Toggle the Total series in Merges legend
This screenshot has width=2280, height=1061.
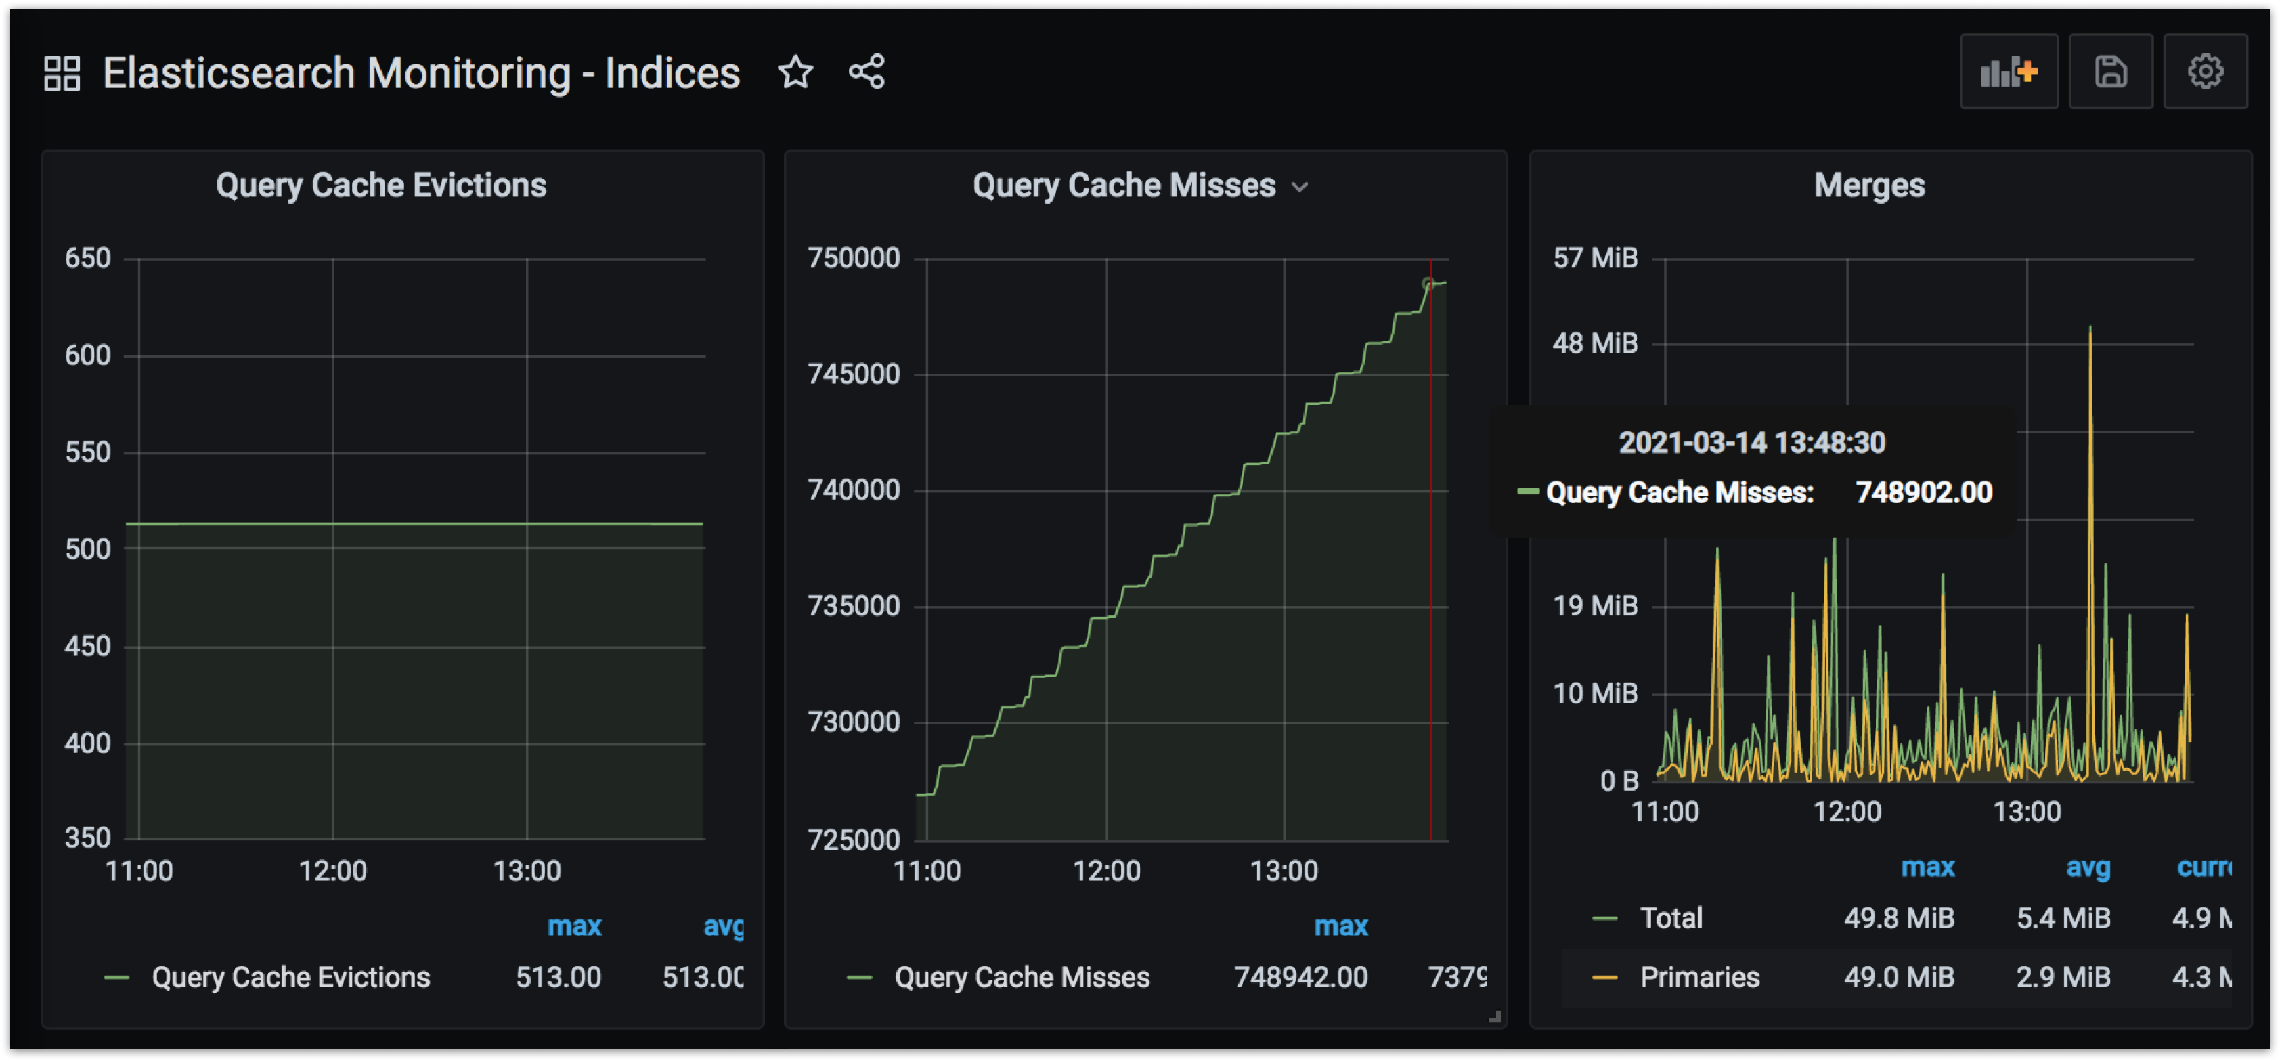pyautogui.click(x=1670, y=917)
